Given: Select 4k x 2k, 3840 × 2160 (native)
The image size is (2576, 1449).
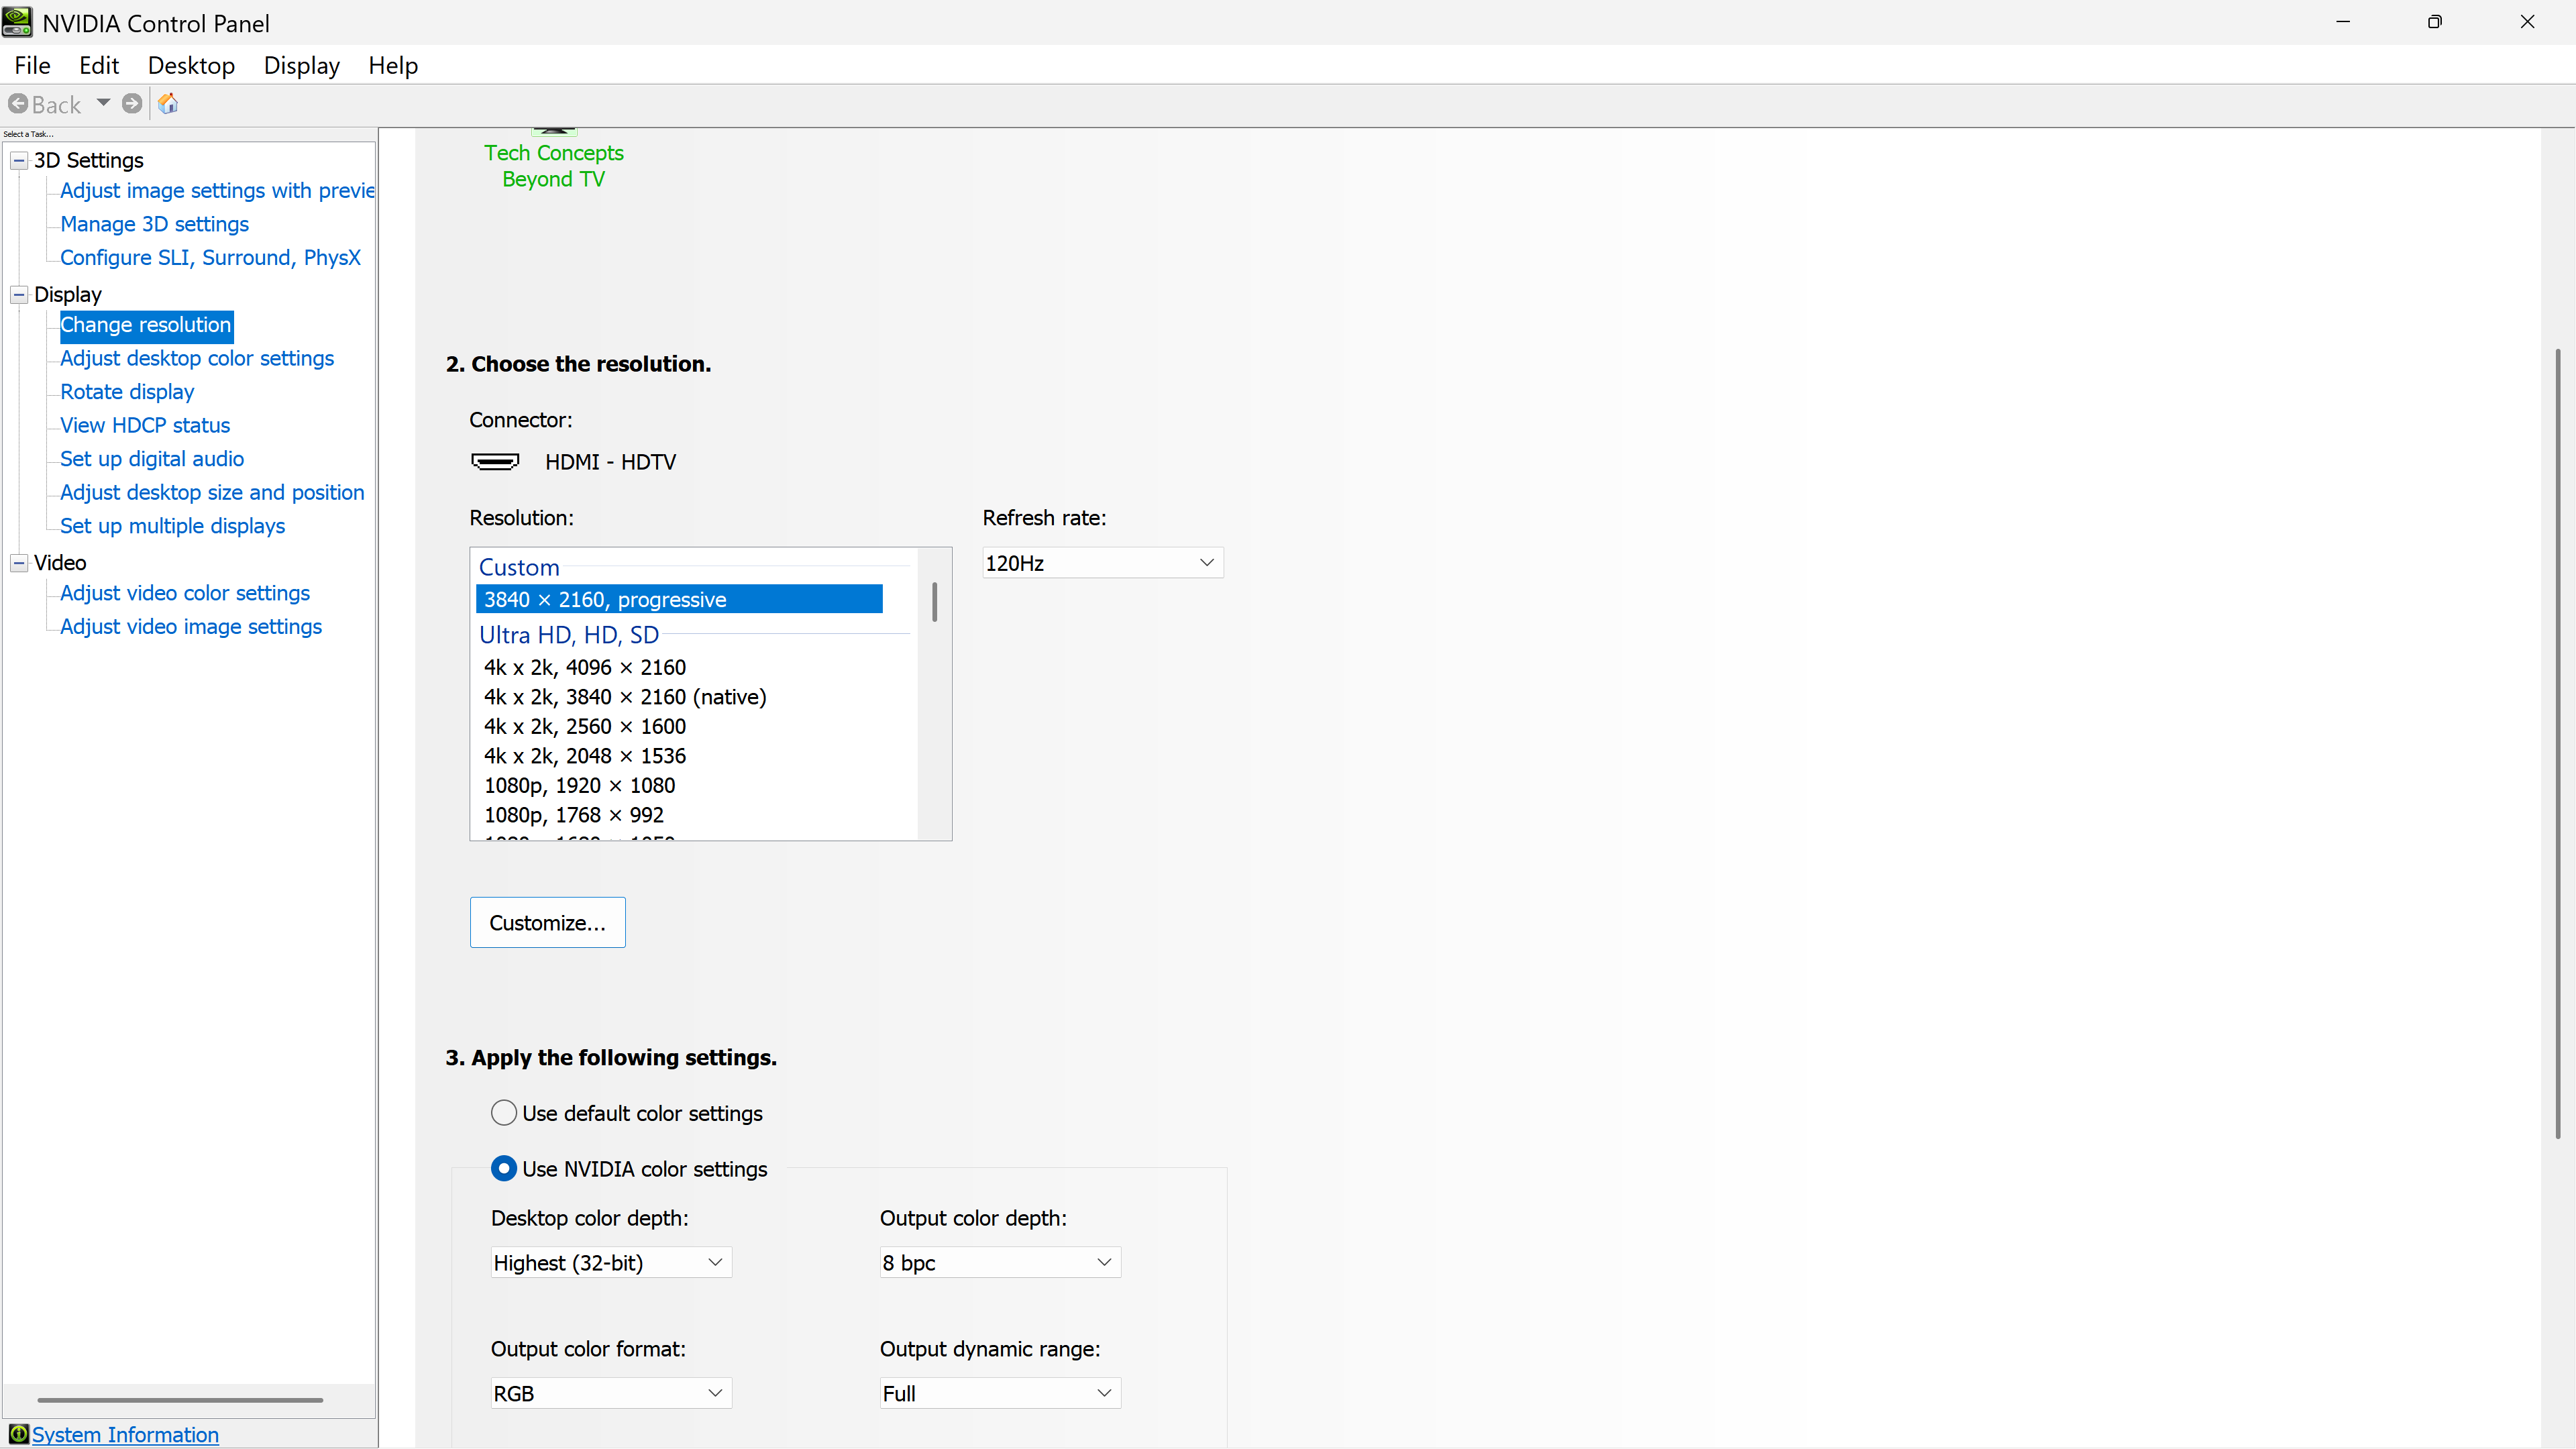Looking at the screenshot, I should (x=625, y=697).
